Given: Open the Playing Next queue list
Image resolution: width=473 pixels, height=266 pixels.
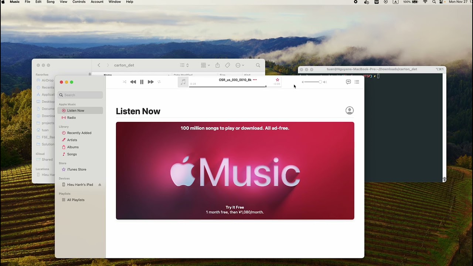Looking at the screenshot, I should coord(357,82).
